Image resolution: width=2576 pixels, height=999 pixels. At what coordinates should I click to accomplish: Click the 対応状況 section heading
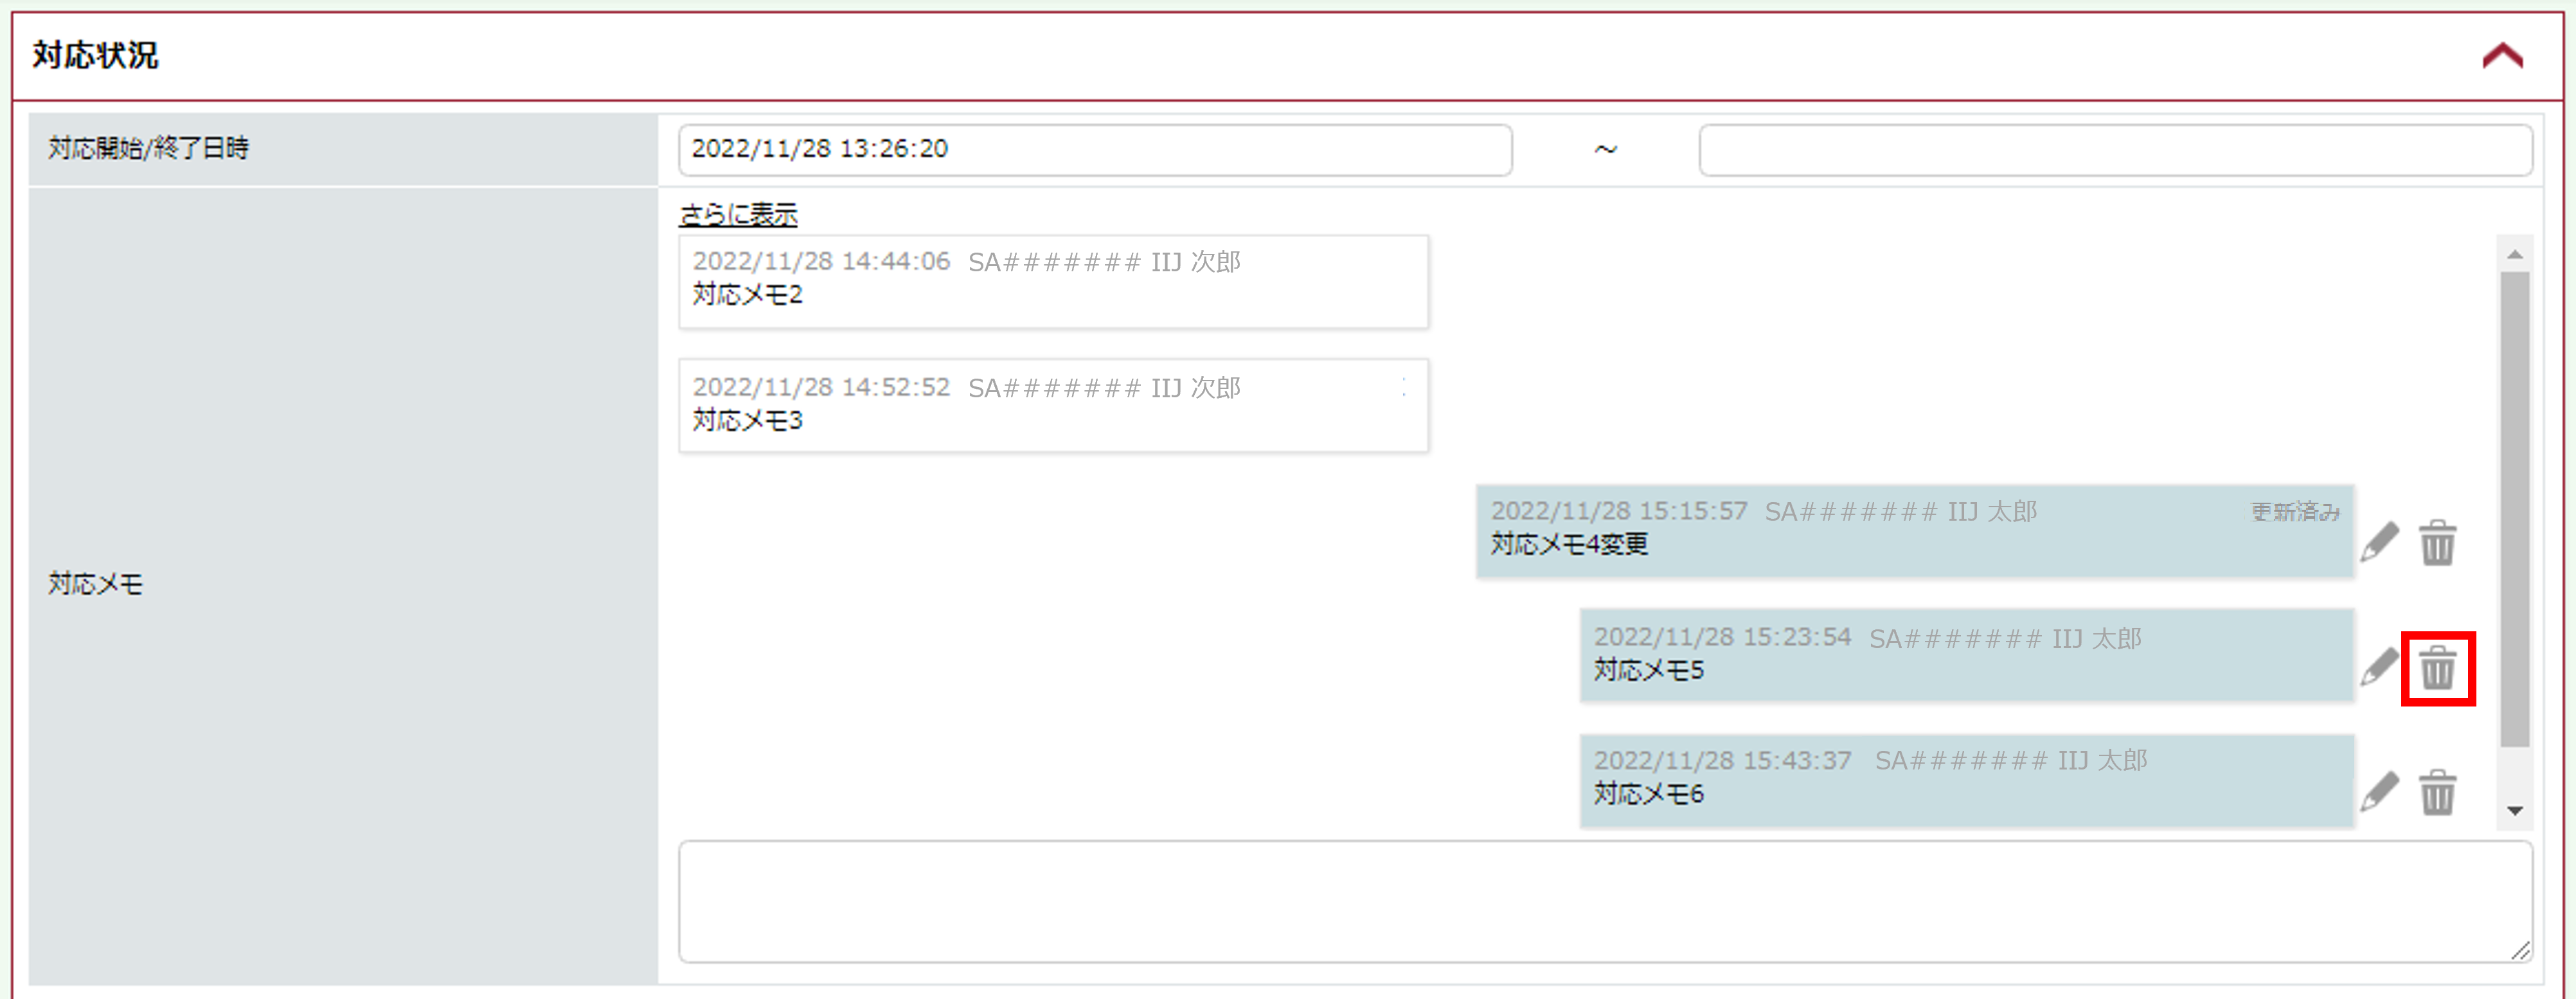(x=95, y=55)
